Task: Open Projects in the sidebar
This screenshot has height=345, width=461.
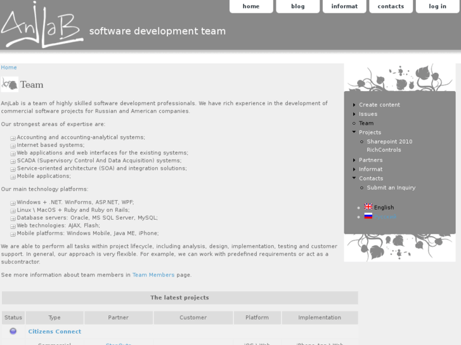Action: [370, 132]
